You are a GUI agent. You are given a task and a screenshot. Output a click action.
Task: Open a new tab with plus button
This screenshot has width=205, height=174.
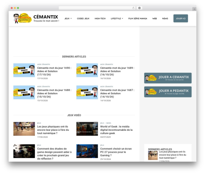point(194,9)
